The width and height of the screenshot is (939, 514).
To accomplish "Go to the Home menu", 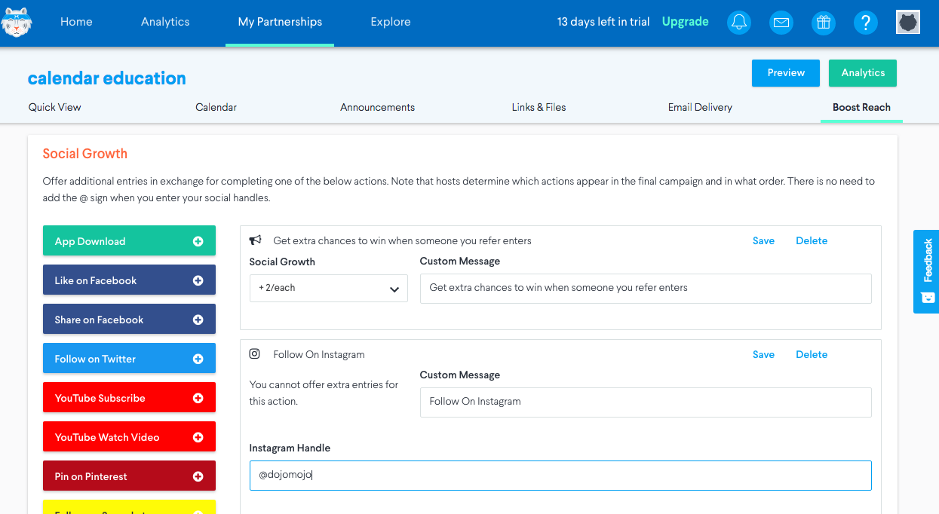I will pos(76,22).
